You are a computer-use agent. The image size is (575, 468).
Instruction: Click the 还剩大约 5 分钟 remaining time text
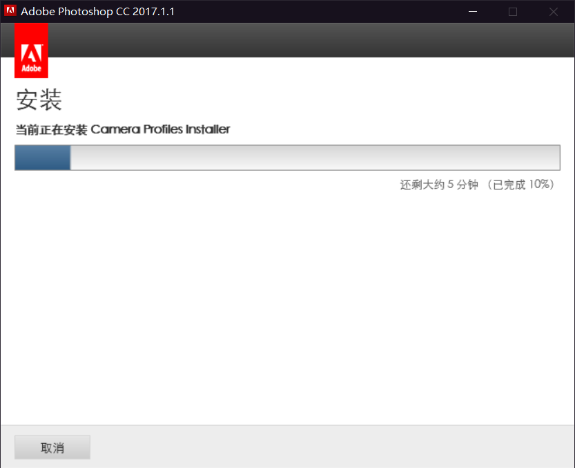pos(439,185)
